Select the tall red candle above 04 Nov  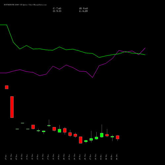(x=12, y=107)
